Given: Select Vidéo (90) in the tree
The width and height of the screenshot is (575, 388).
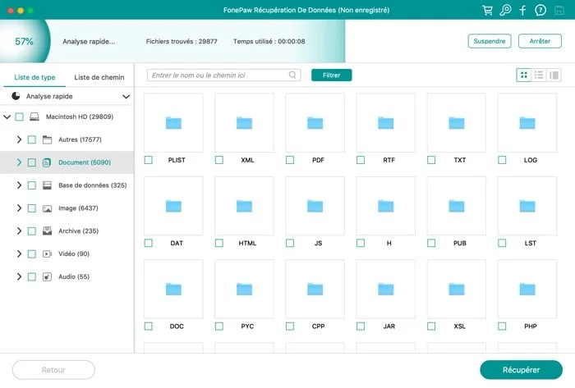Looking at the screenshot, I should click(74, 253).
